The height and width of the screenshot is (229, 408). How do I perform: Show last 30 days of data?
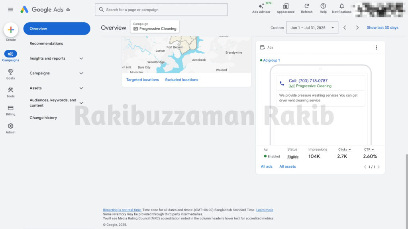[383, 27]
